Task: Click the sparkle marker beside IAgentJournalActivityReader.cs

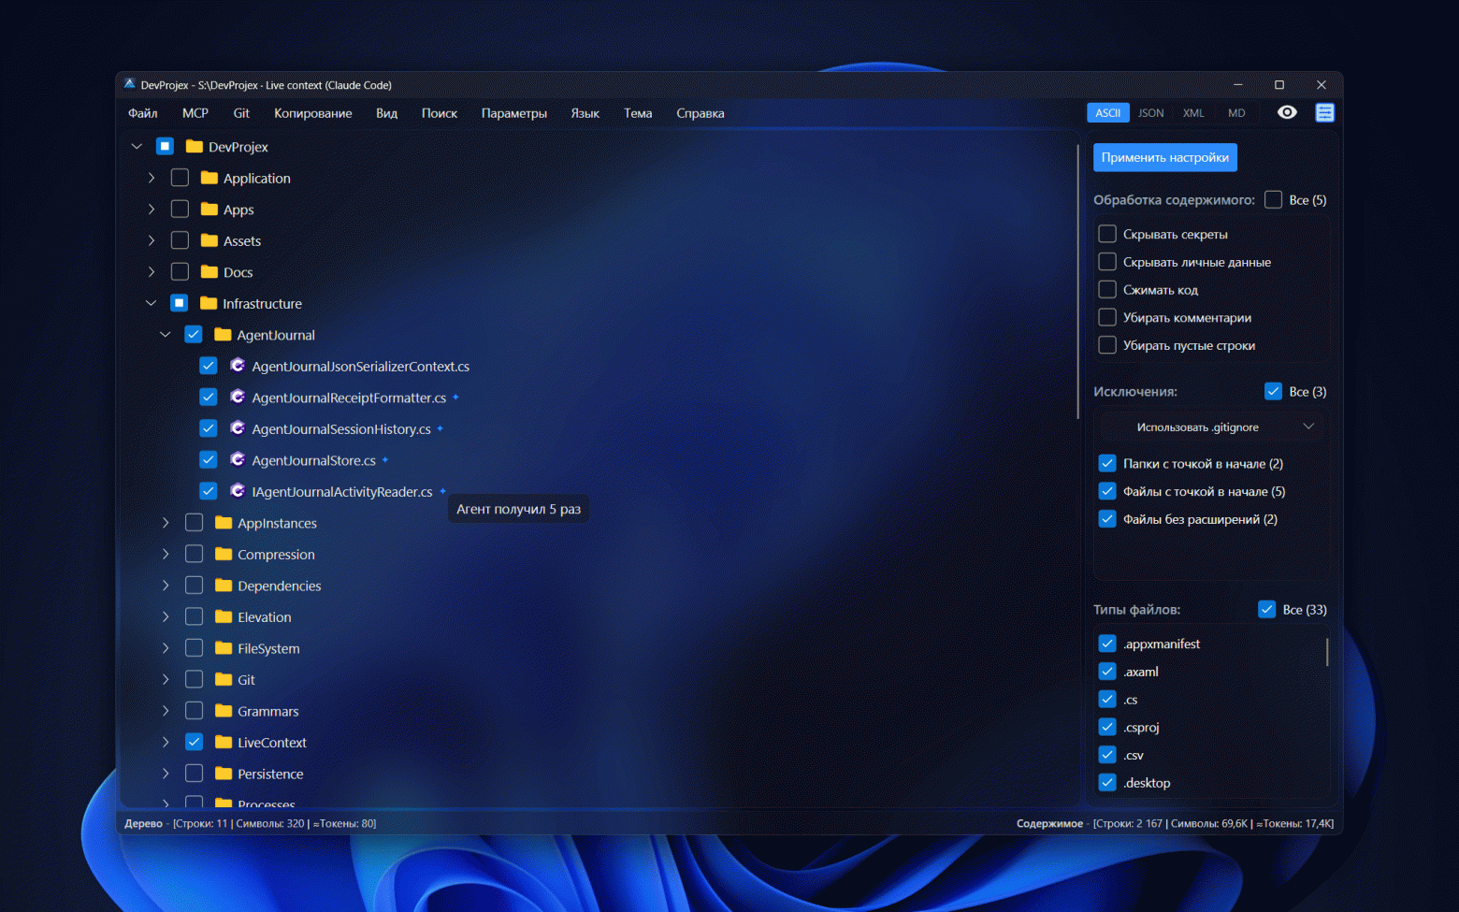Action: [442, 490]
